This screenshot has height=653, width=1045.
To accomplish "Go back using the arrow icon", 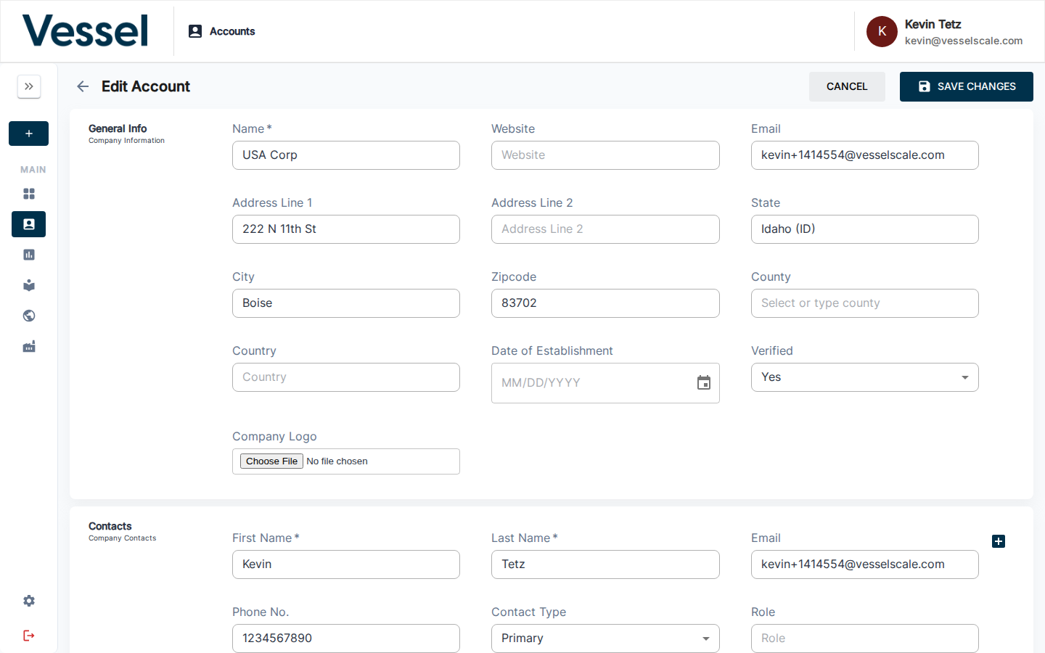I will [83, 86].
